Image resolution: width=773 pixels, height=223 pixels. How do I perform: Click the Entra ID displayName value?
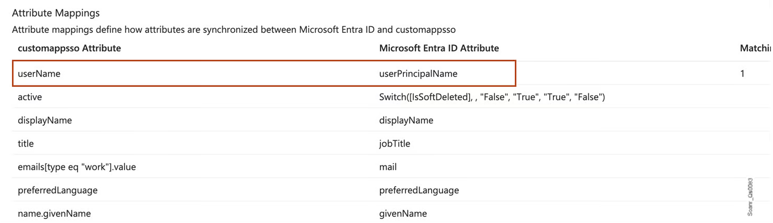407,121
